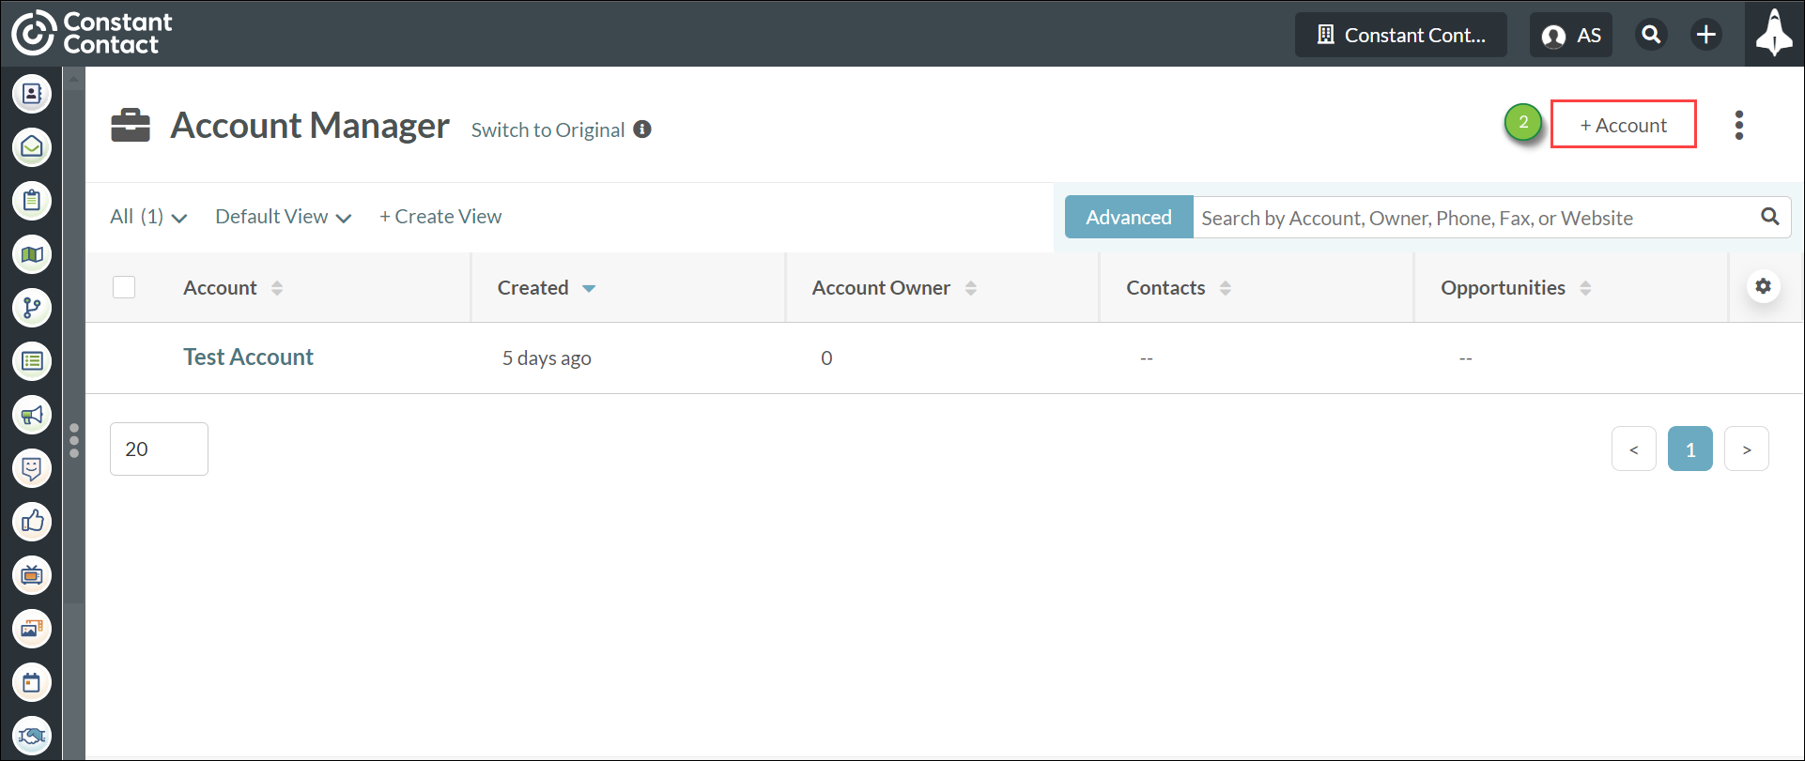
Task: Sort by the Opportunities column
Action: [1516, 288]
